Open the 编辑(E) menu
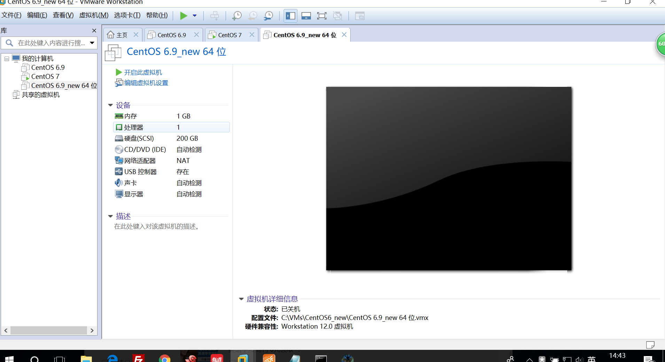Screen dimensions: 665x362 click(x=37, y=15)
